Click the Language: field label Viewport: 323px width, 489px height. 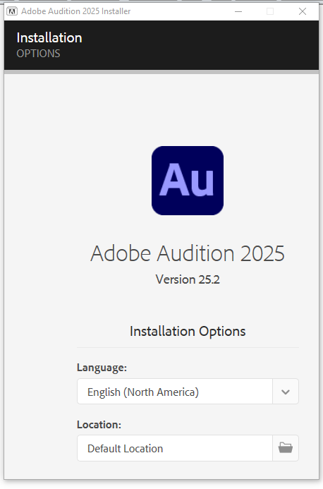(x=102, y=368)
